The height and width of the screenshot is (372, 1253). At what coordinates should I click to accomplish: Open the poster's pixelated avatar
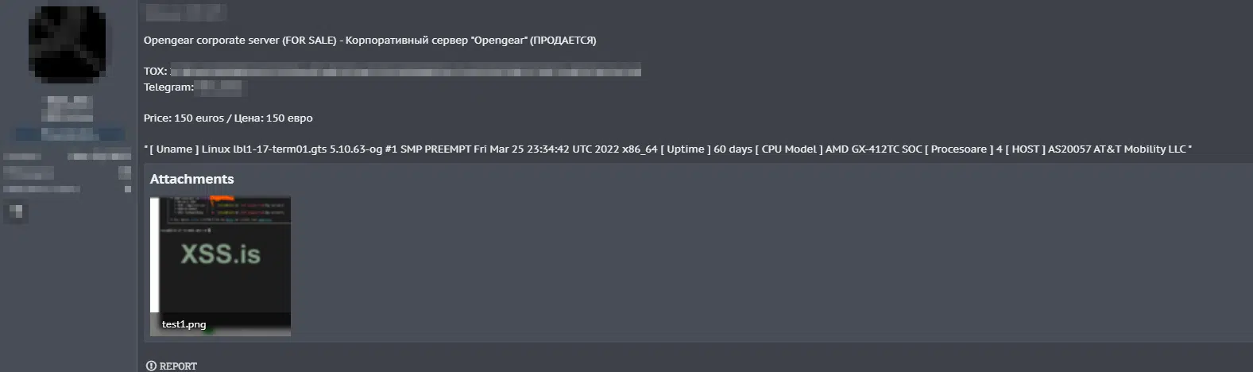tap(68, 44)
